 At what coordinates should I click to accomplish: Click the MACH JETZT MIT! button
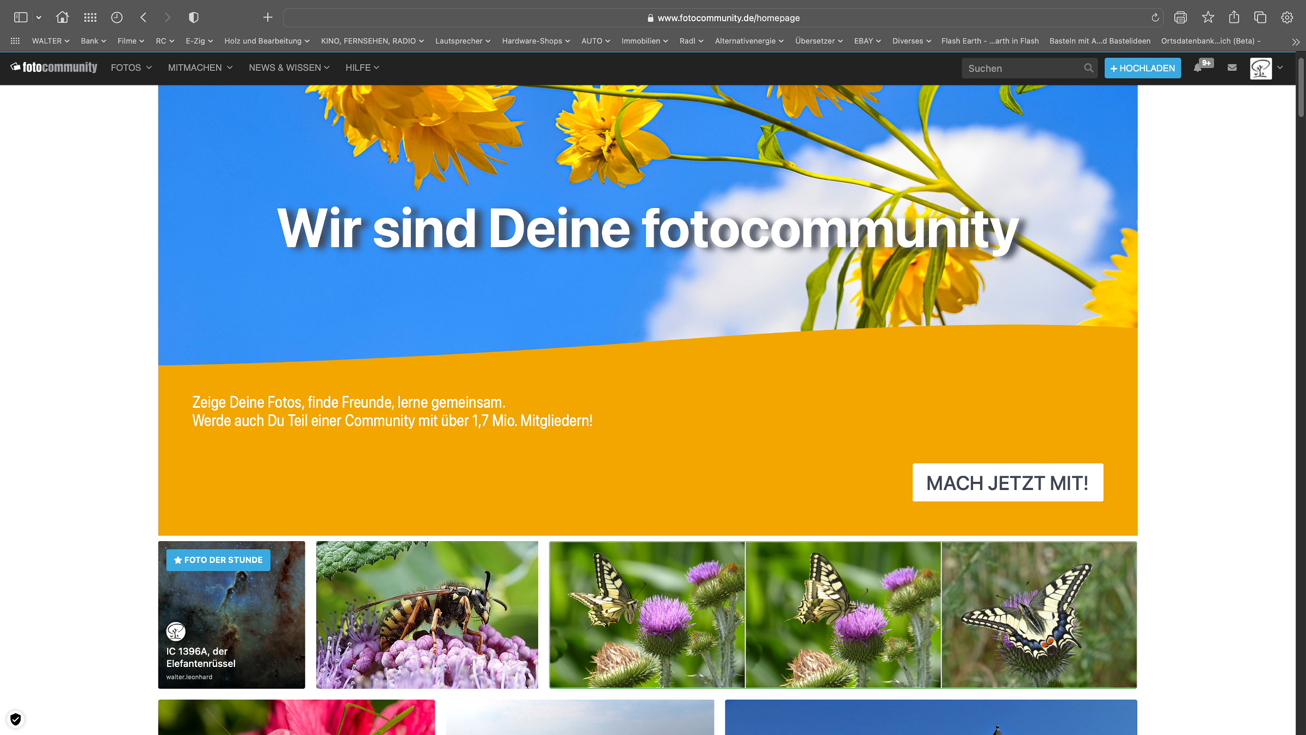[1007, 482]
